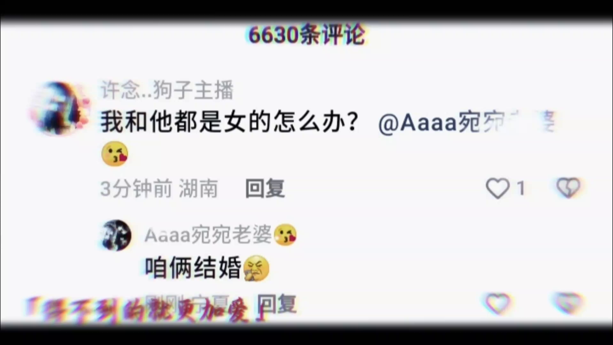Tap the kiss emoji under the first comment
The width and height of the screenshot is (613, 345).
pos(115,154)
